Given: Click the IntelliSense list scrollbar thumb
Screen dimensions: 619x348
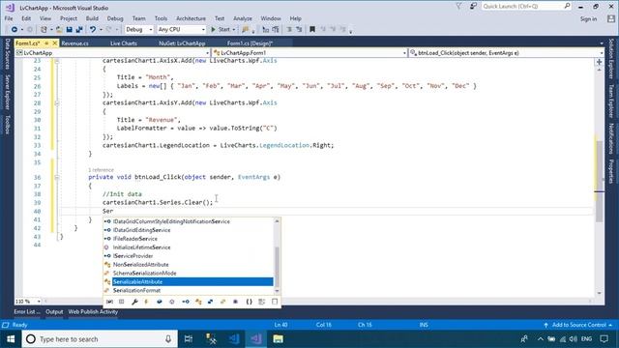Looking at the screenshot, I should 277,267.
